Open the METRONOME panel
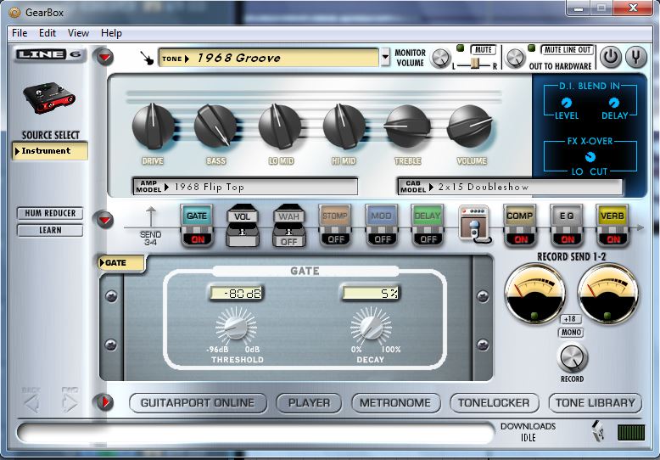The image size is (660, 460). pos(395,403)
